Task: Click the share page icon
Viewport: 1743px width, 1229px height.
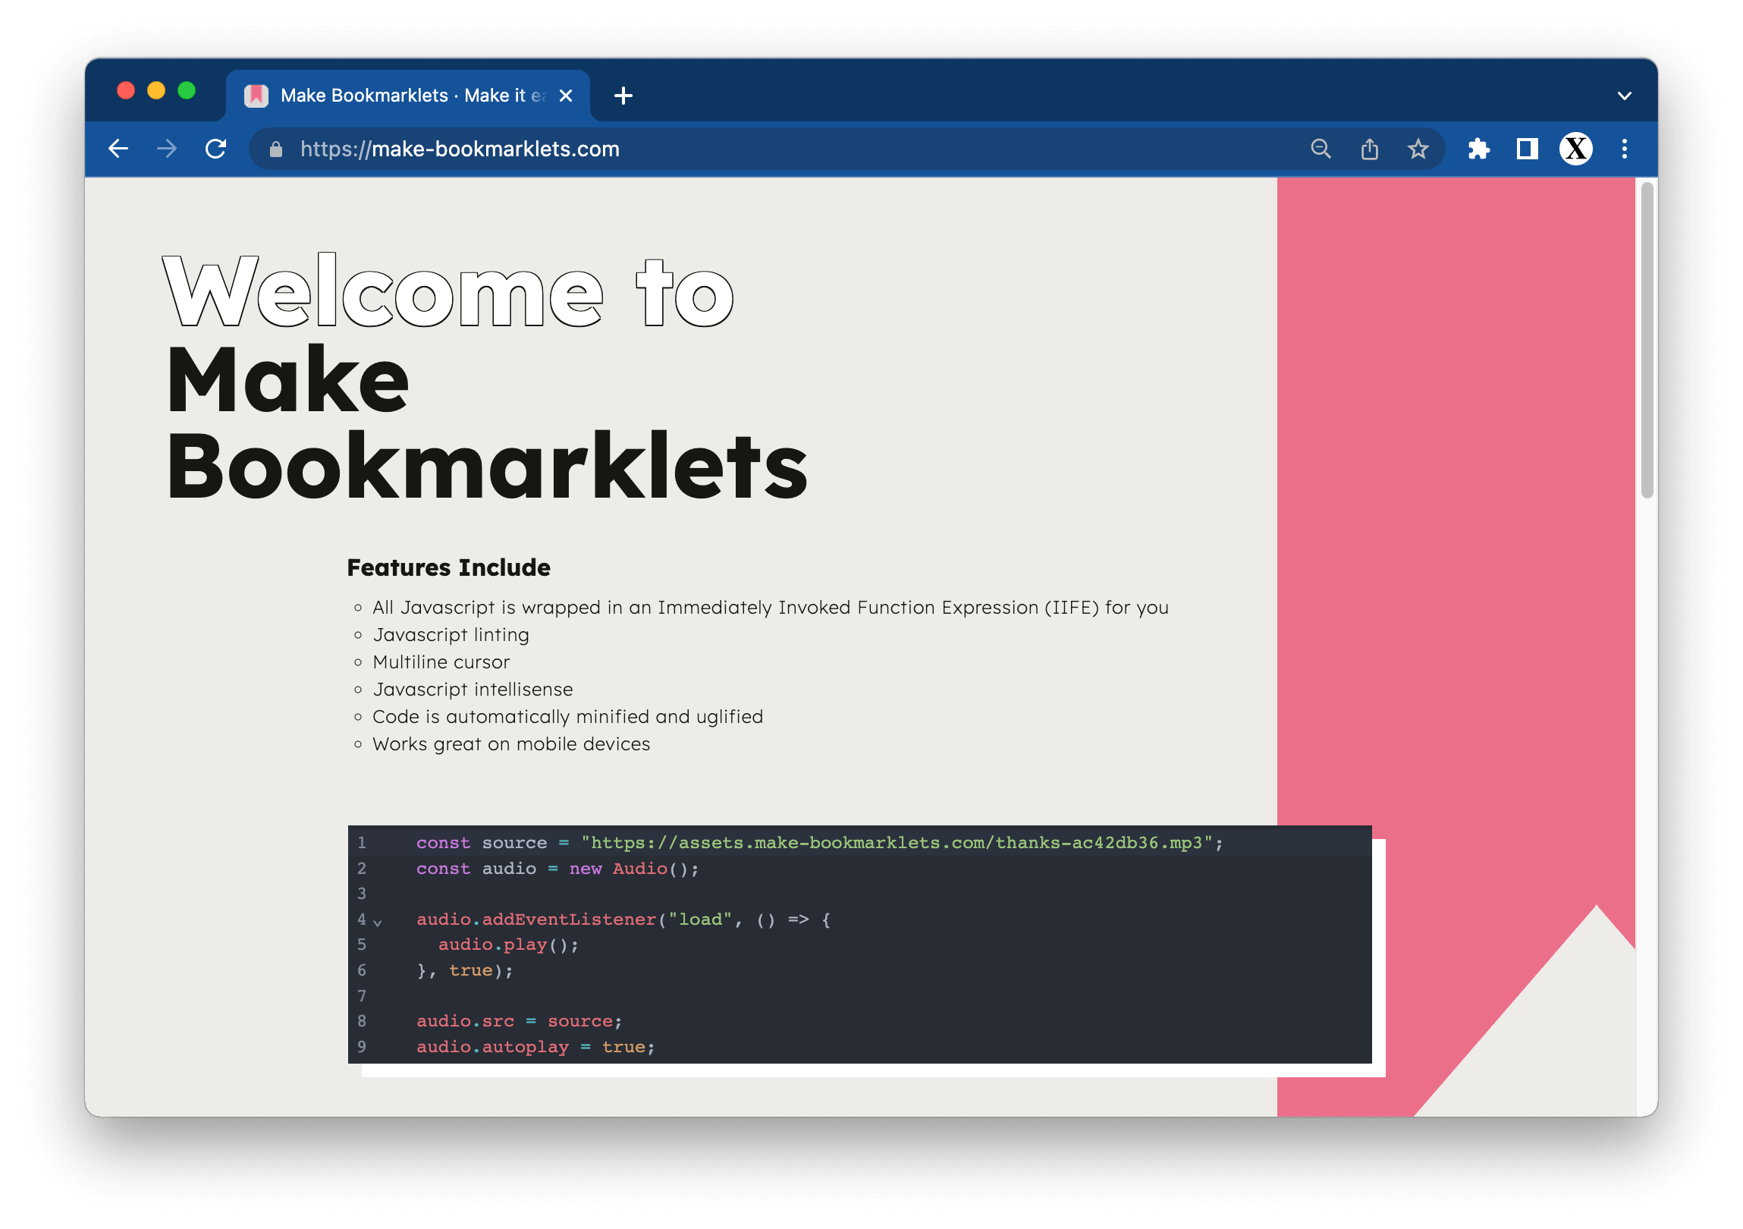Action: (x=1370, y=149)
